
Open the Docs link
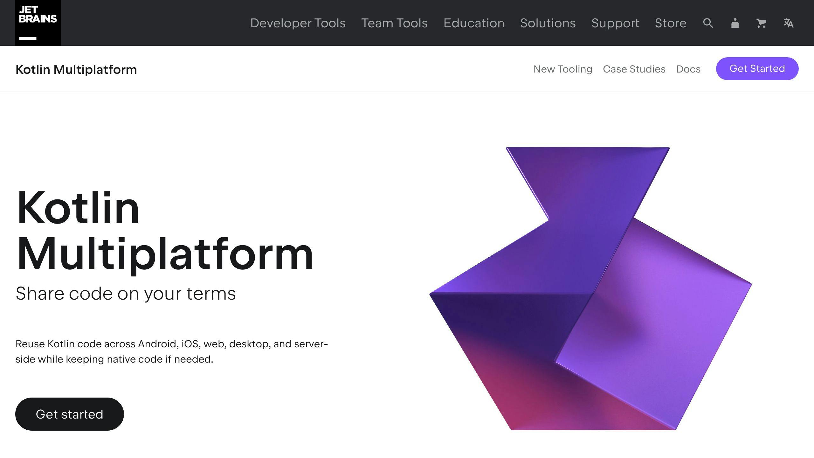688,69
